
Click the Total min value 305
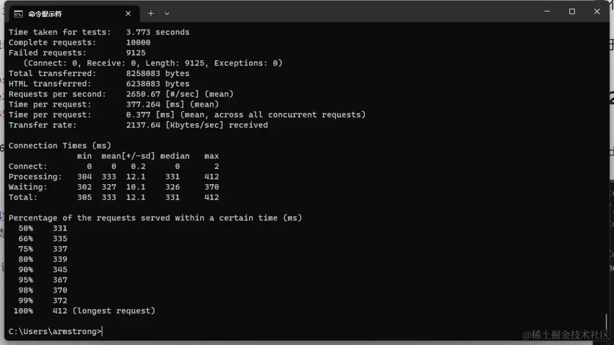[x=84, y=197]
